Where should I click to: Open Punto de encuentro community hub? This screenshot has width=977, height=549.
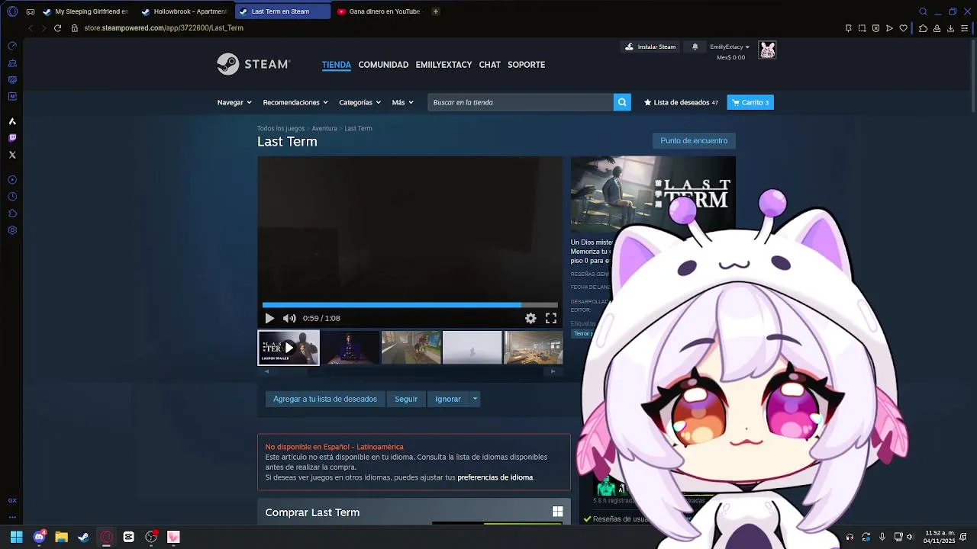(x=694, y=140)
